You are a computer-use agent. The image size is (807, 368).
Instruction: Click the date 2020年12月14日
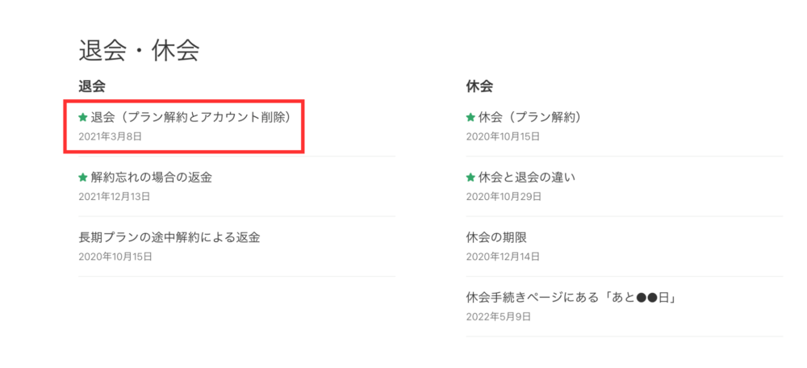pyautogui.click(x=503, y=257)
